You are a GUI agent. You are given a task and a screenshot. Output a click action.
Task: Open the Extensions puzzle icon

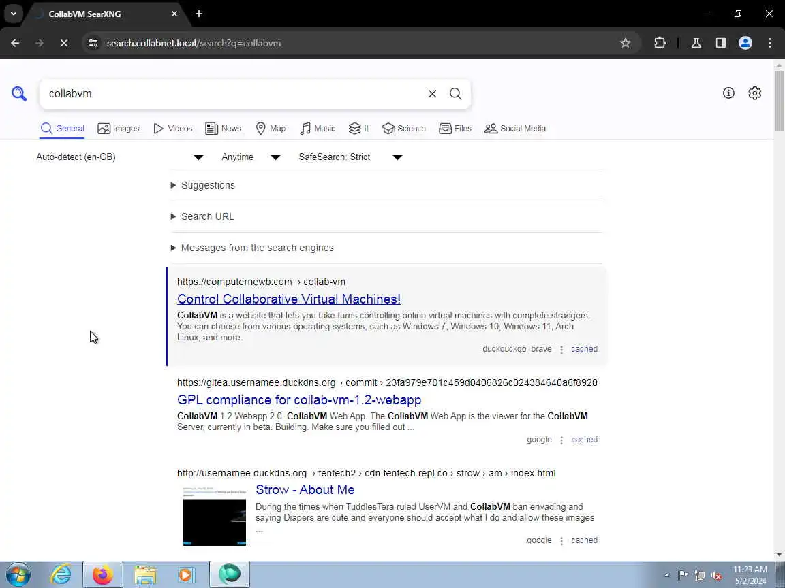click(660, 43)
